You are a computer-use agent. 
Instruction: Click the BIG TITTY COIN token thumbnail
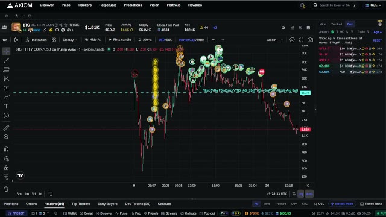(x=16, y=27)
